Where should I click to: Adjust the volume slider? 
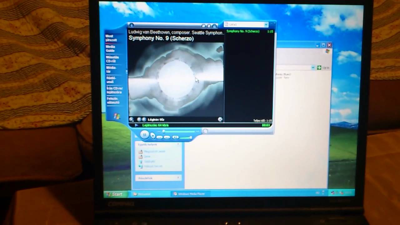click(186, 137)
